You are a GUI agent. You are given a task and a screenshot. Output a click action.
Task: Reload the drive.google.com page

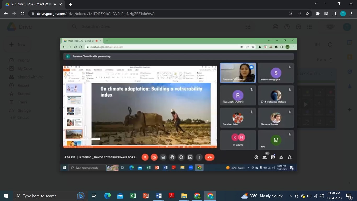tap(22, 14)
